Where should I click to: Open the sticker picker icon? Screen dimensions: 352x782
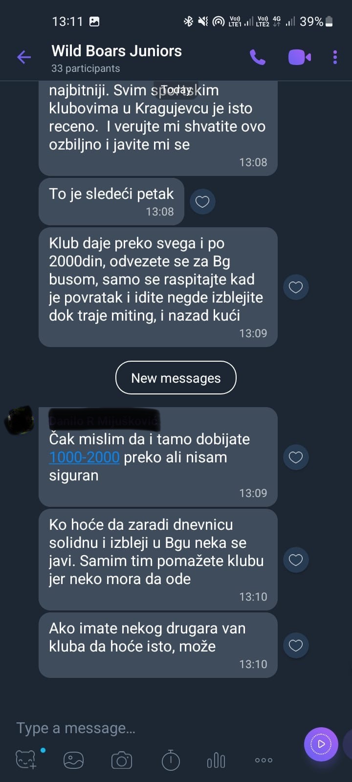pyautogui.click(x=26, y=760)
